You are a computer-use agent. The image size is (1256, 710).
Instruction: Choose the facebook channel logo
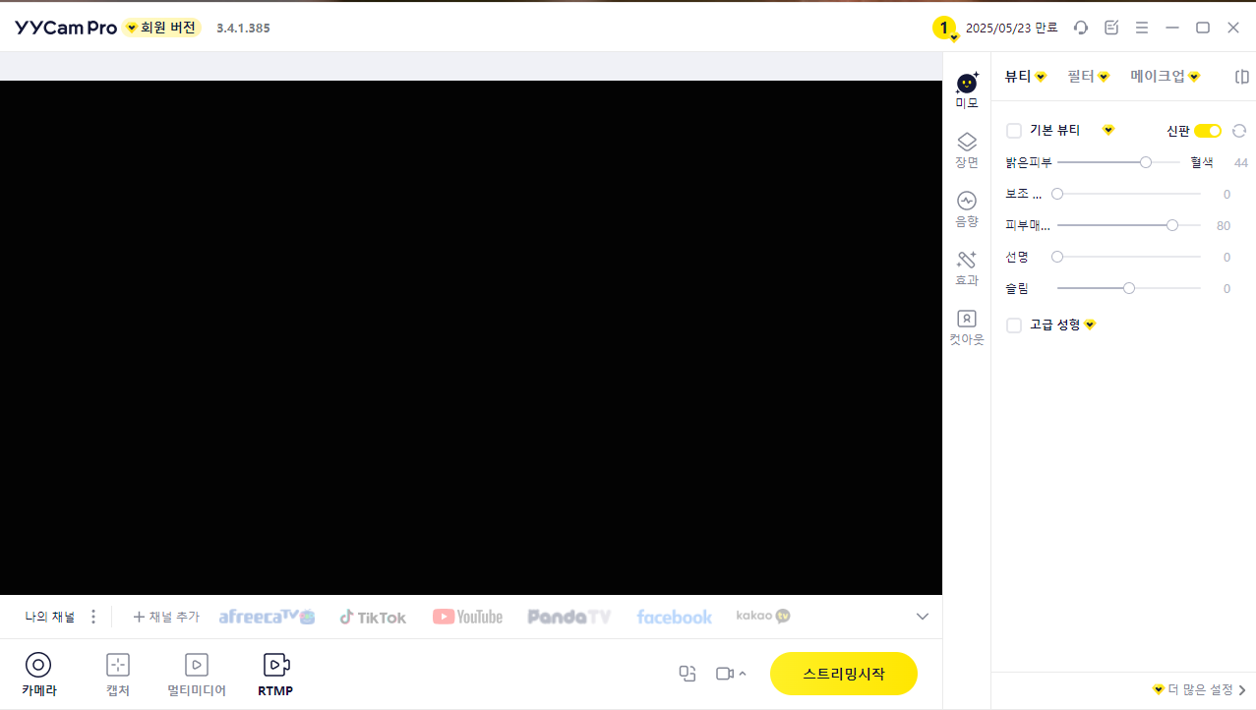coord(675,617)
